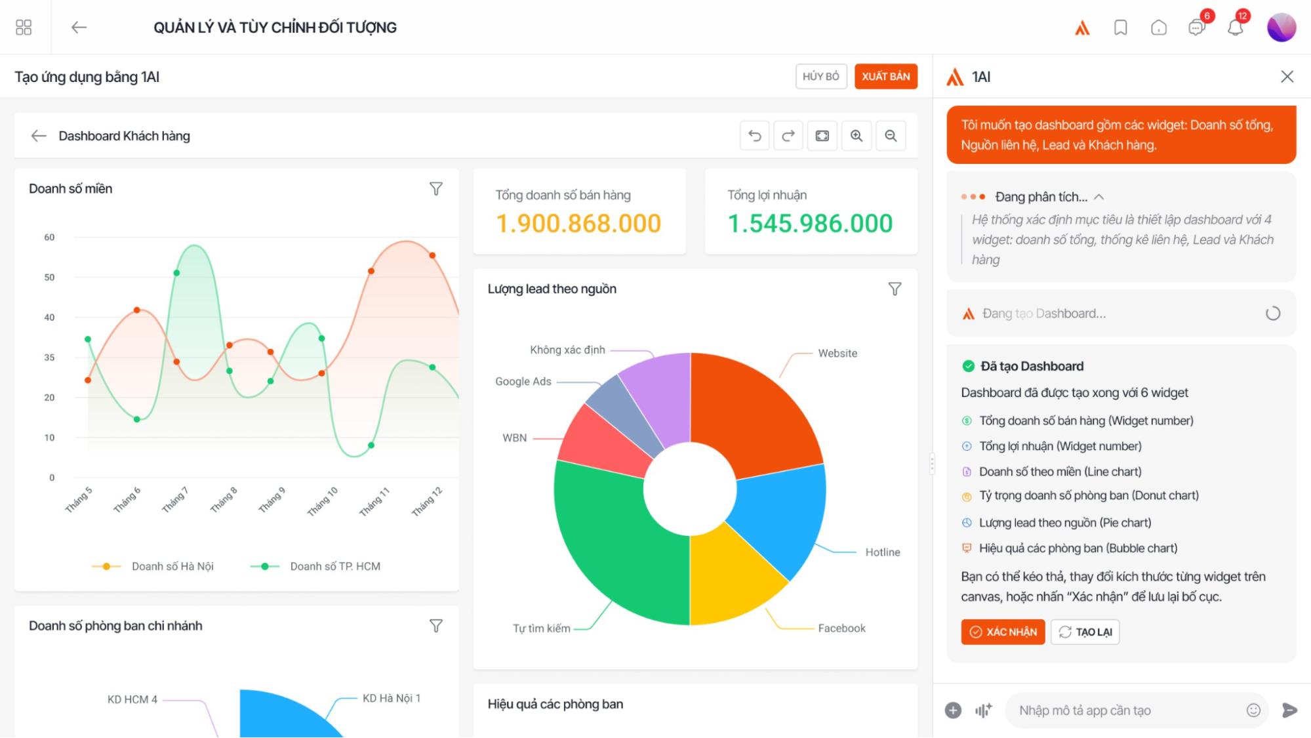Open notifications bell icon
The width and height of the screenshot is (1311, 738).
click(1236, 28)
